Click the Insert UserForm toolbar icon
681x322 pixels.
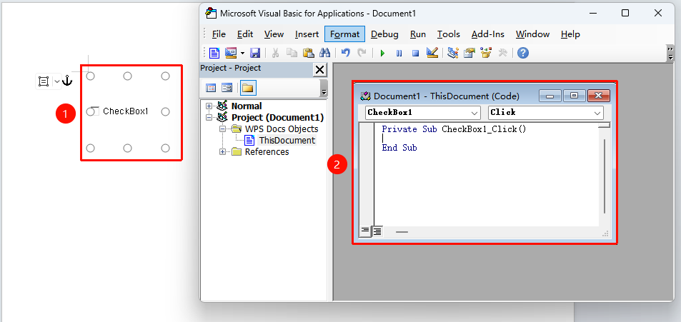tap(231, 53)
